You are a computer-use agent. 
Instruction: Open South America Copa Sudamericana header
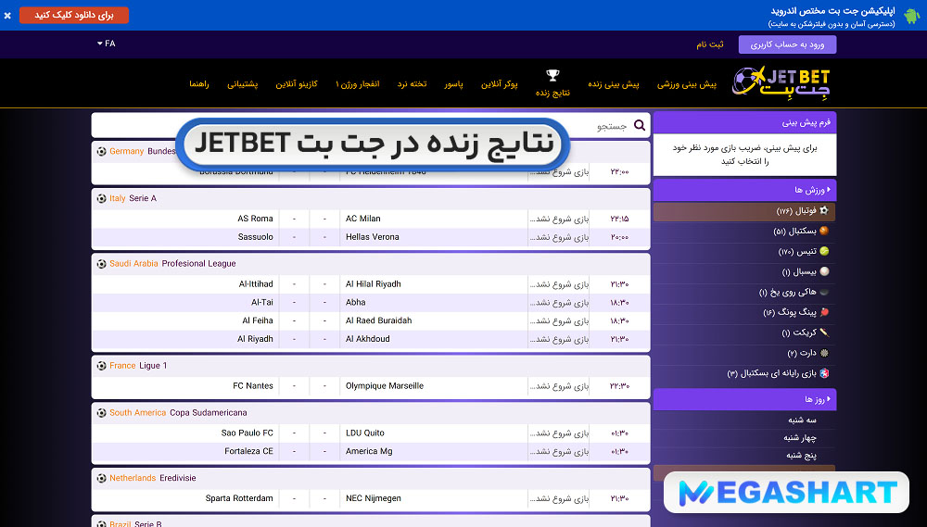[371, 413]
